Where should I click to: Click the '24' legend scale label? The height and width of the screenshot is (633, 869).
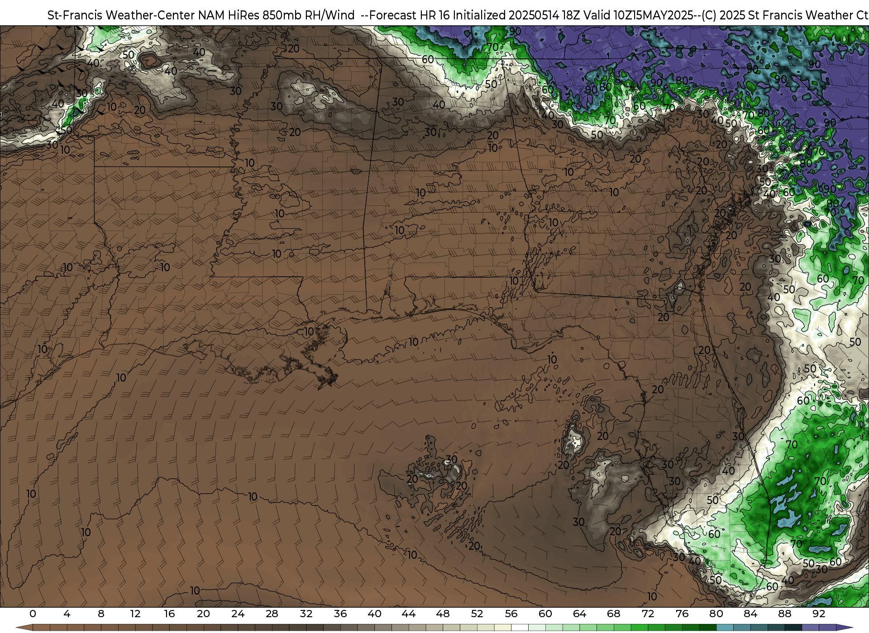click(238, 614)
